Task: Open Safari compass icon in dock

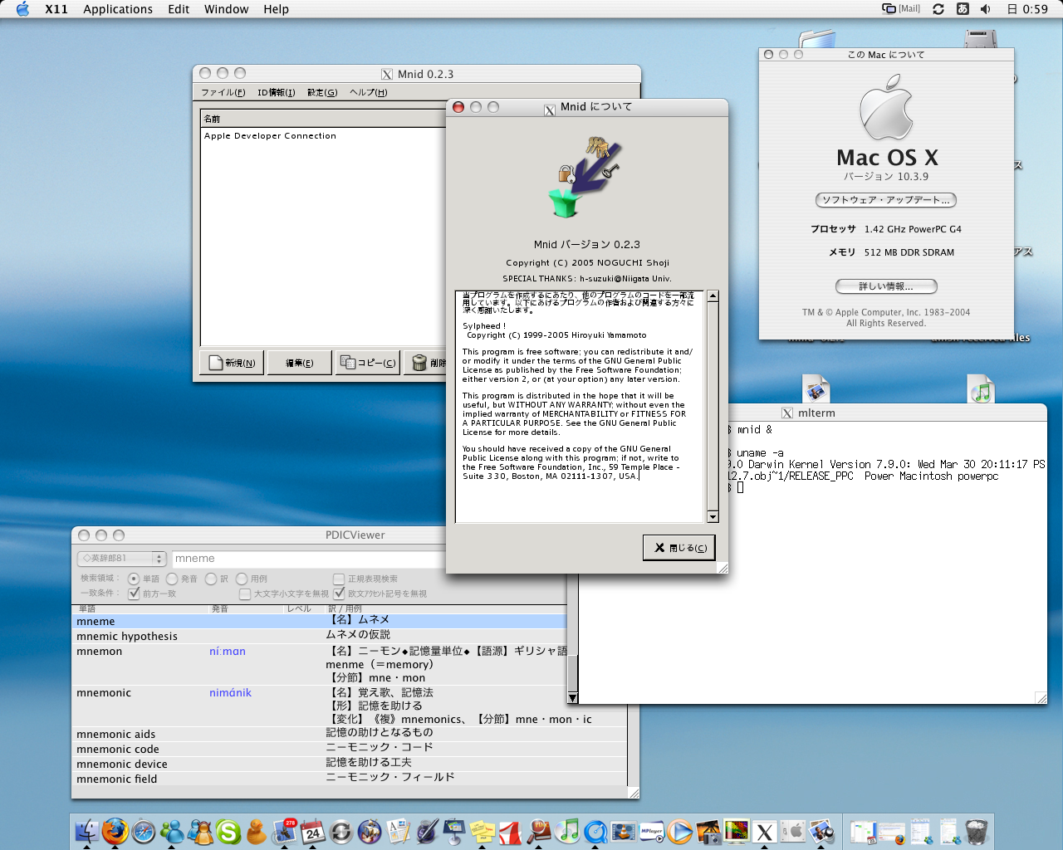Action: point(144,830)
